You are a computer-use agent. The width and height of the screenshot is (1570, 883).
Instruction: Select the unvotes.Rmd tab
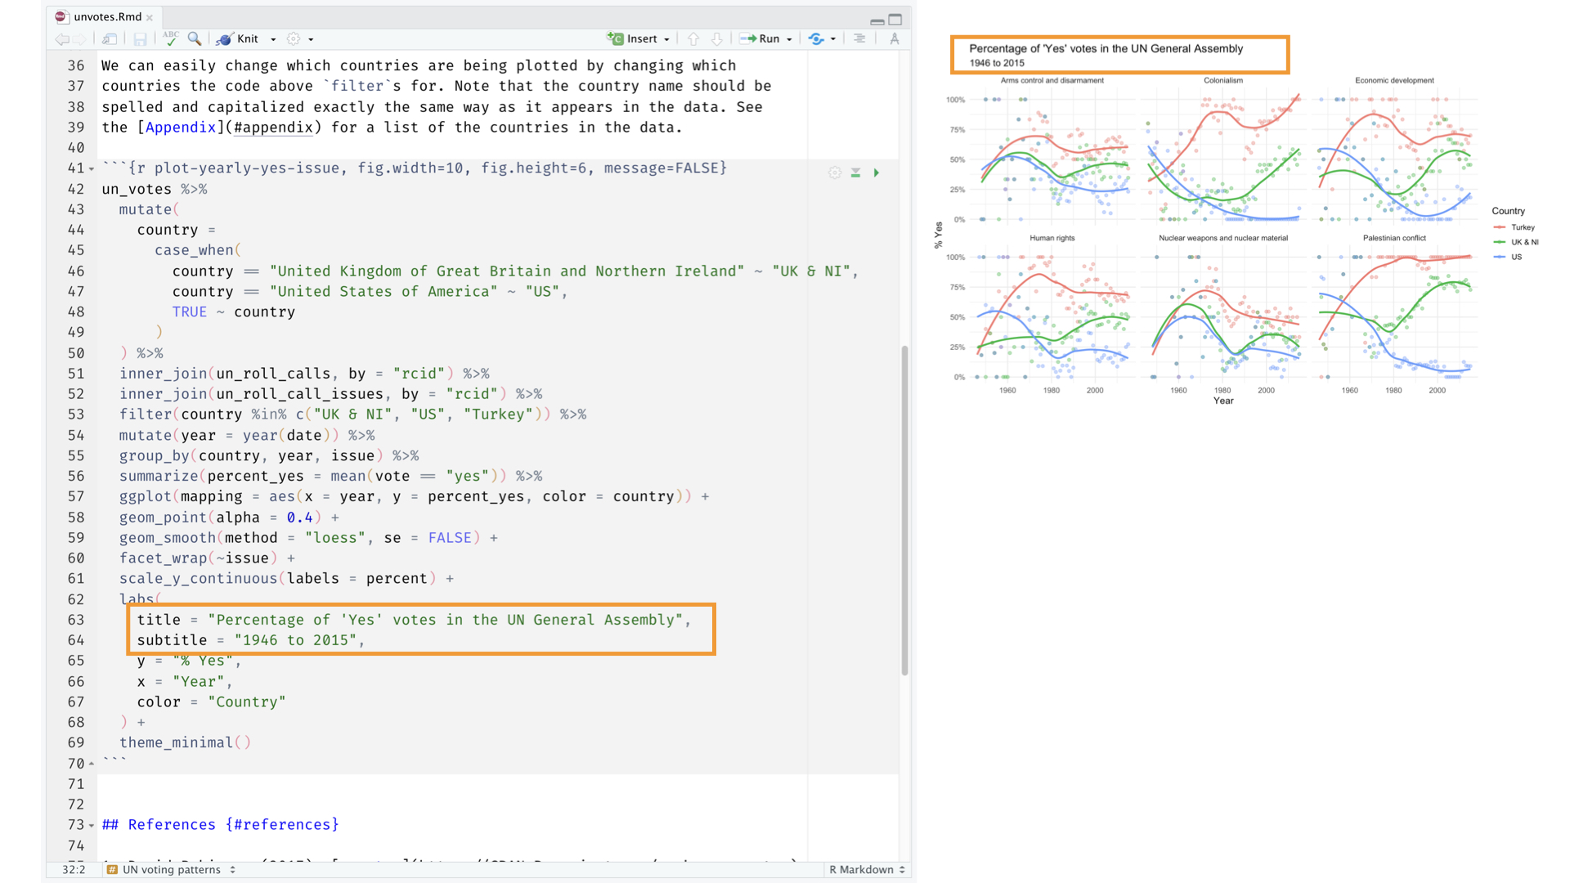(x=107, y=16)
